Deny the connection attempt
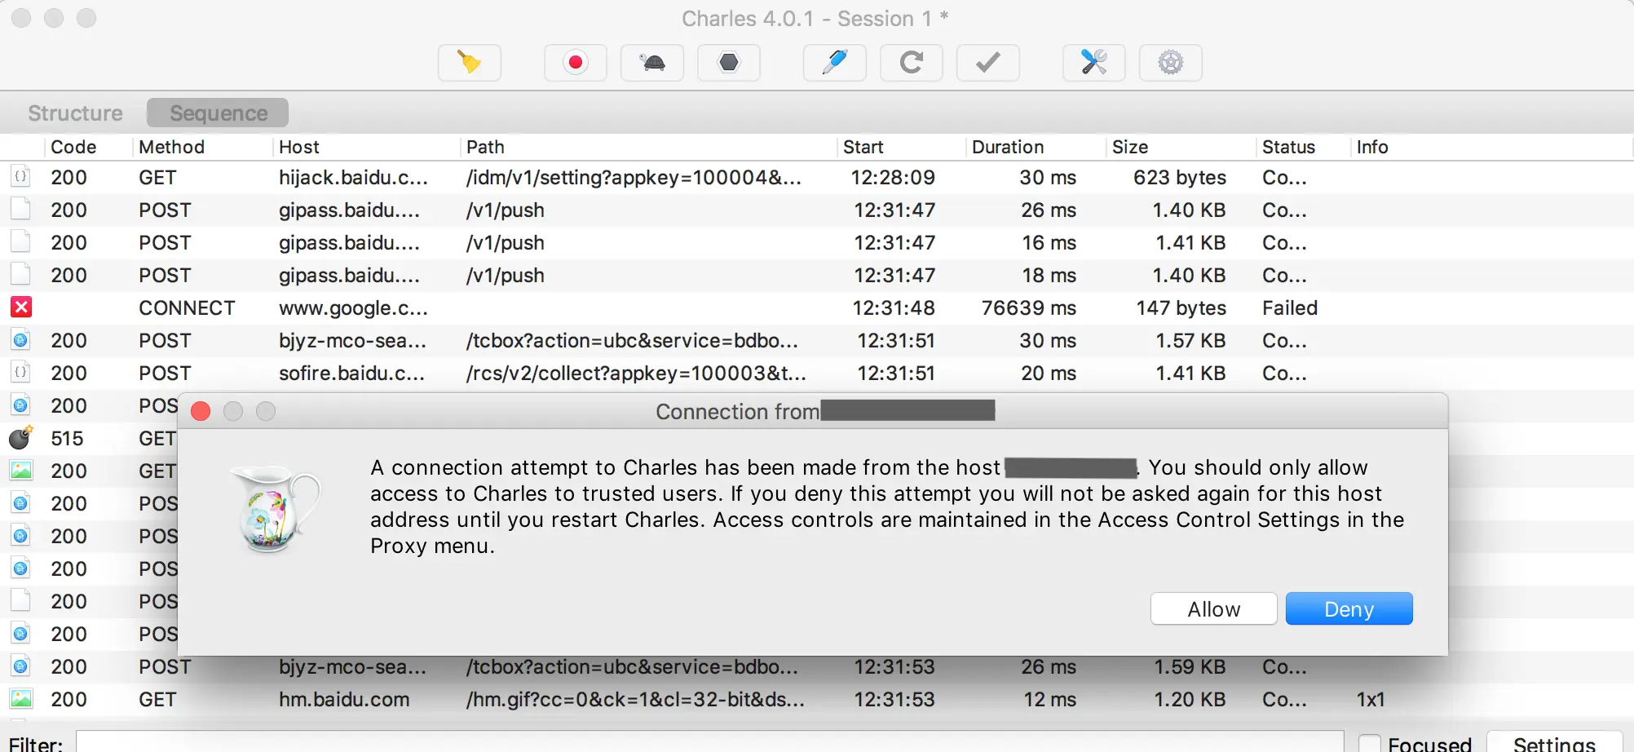This screenshot has width=1634, height=752. pyautogui.click(x=1349, y=609)
